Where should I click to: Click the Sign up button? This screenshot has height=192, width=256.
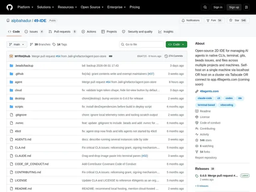coord(234,7)
